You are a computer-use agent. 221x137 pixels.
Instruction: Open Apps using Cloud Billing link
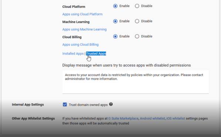[x=80, y=45]
